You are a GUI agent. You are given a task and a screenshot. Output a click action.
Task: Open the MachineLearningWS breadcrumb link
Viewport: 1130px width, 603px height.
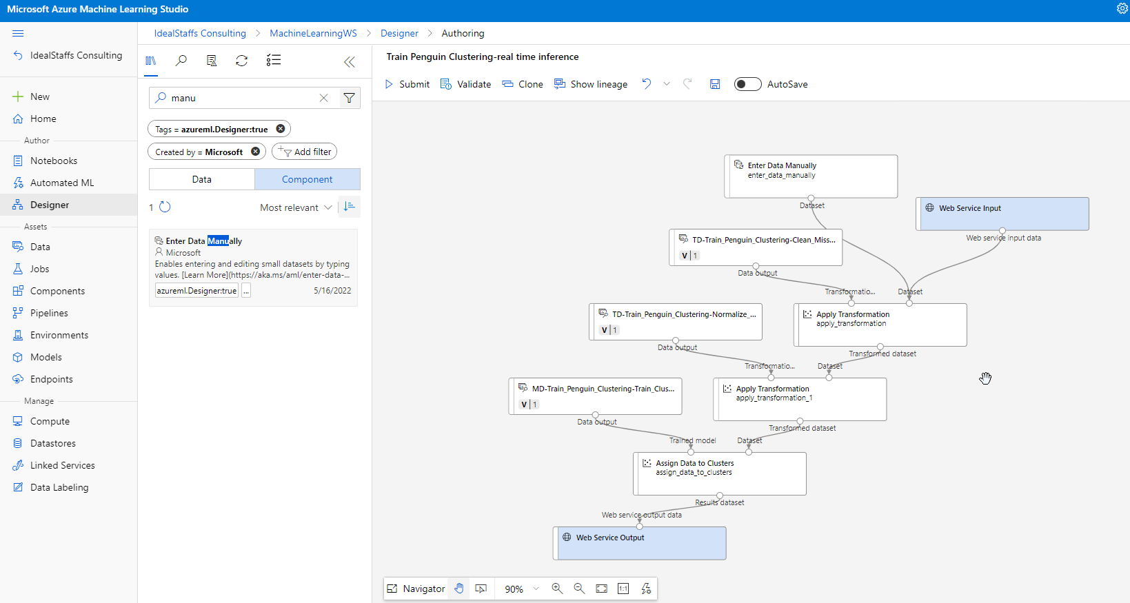313,33
